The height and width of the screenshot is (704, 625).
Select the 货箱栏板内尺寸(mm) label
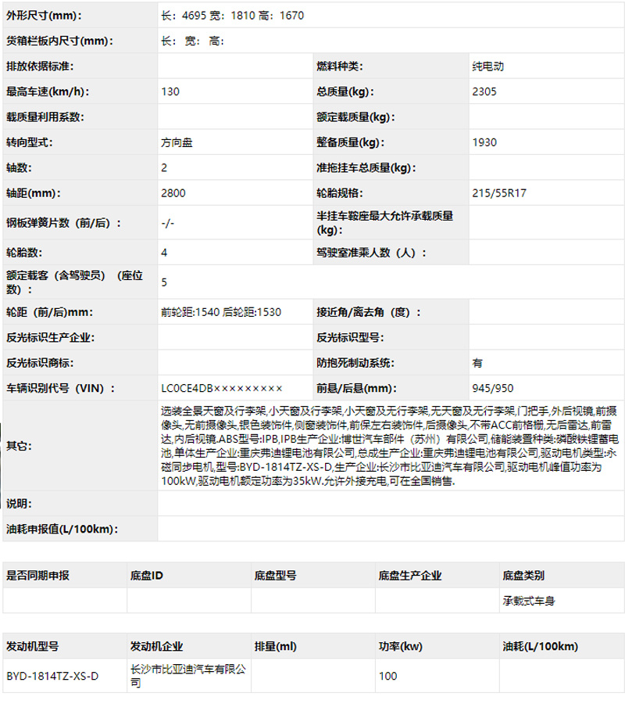(x=59, y=41)
